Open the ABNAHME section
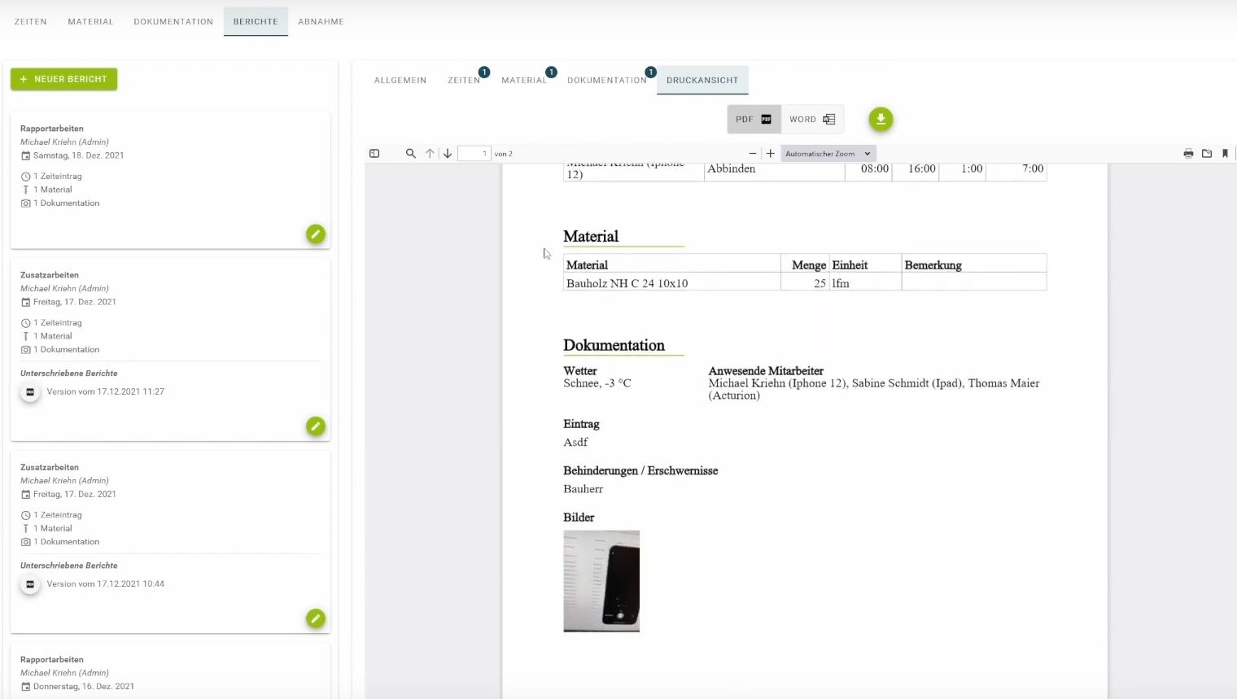This screenshot has height=699, width=1237. [x=321, y=21]
